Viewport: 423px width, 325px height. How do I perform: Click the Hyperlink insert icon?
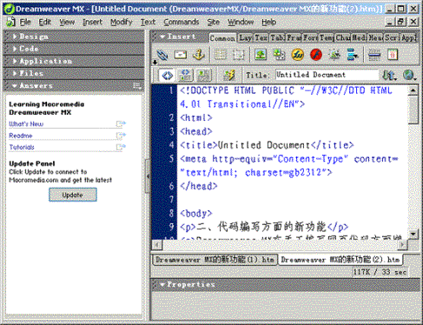[x=162, y=55]
